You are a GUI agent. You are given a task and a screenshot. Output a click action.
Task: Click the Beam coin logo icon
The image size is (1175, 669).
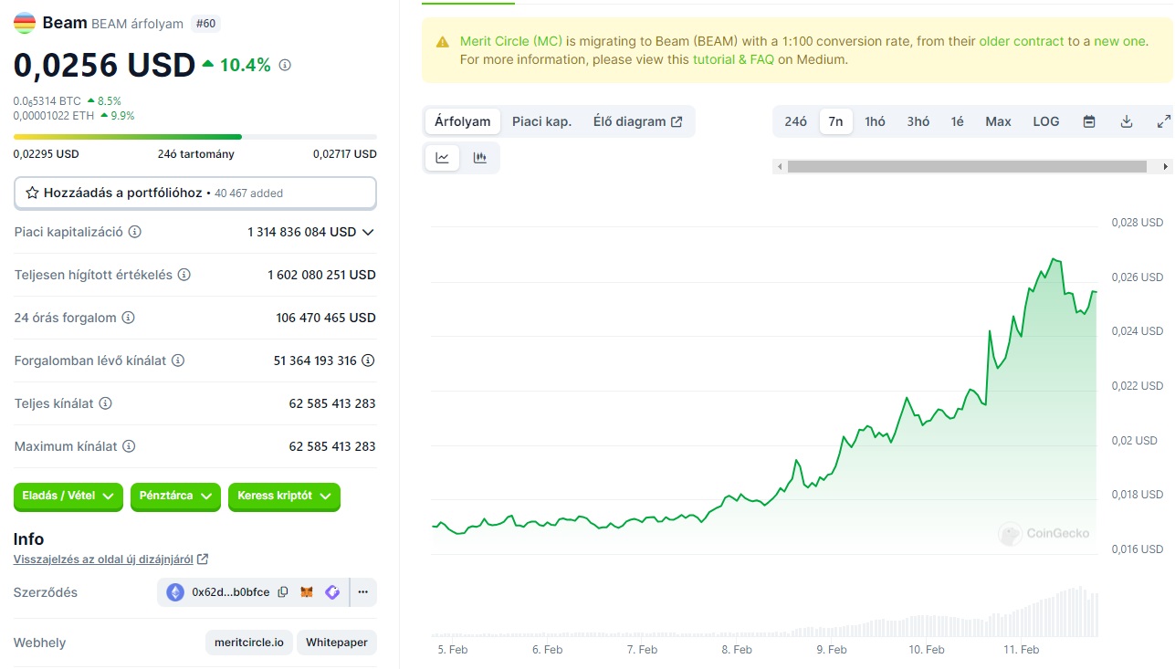coord(25,23)
